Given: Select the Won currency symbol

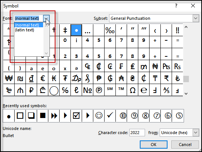Looking at the screenshot, I should coord(9,78).
